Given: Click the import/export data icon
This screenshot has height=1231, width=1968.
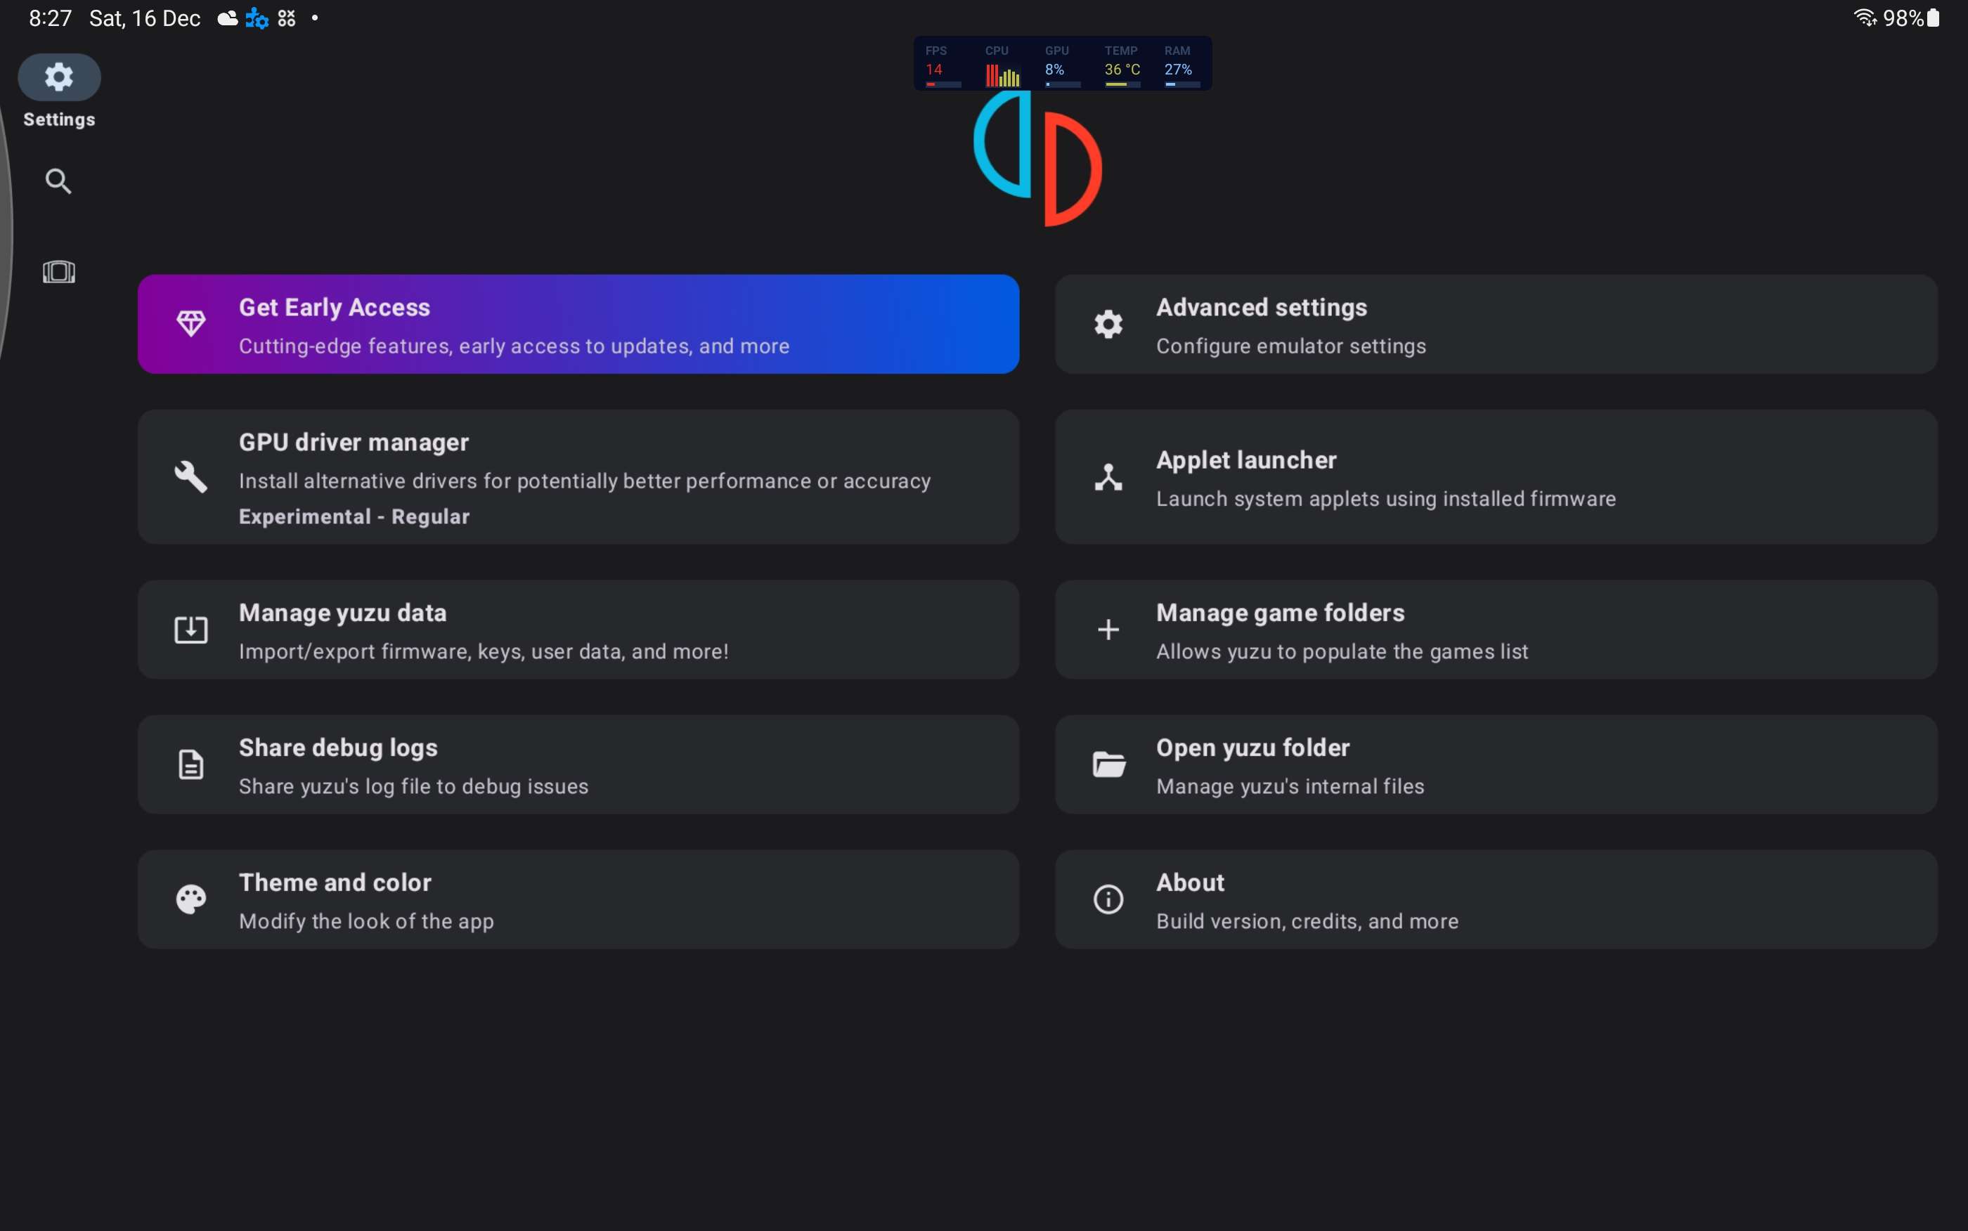Looking at the screenshot, I should pos(191,630).
